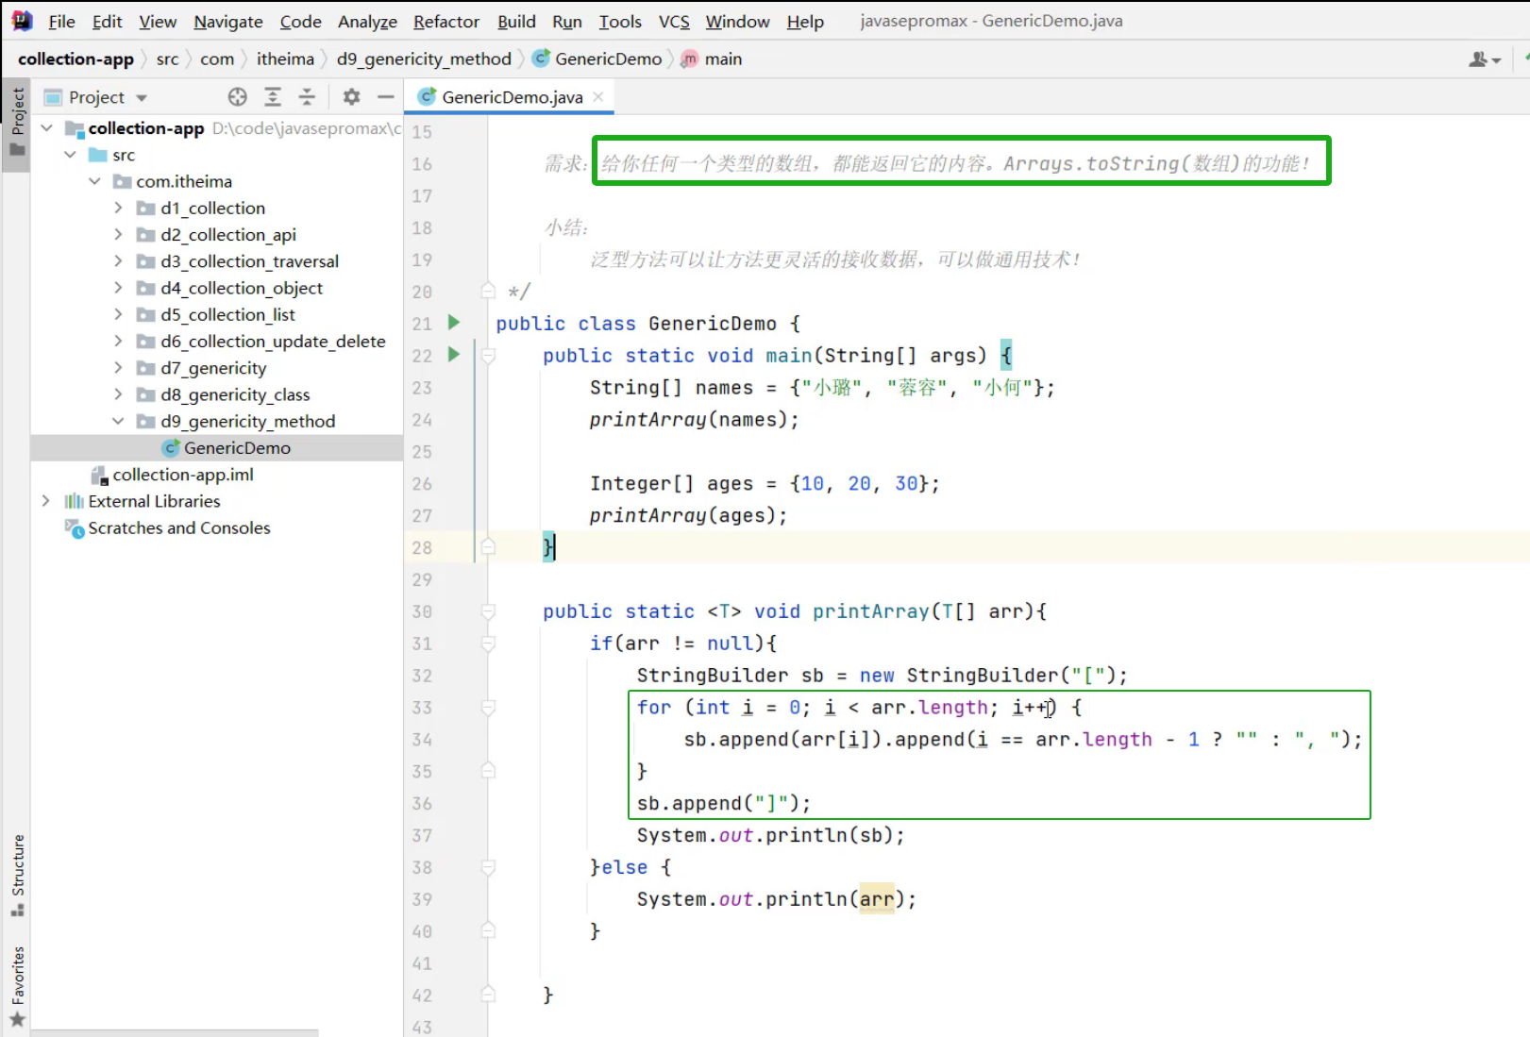This screenshot has width=1530, height=1037.
Task: Collapse the src folder node
Action: (x=71, y=155)
